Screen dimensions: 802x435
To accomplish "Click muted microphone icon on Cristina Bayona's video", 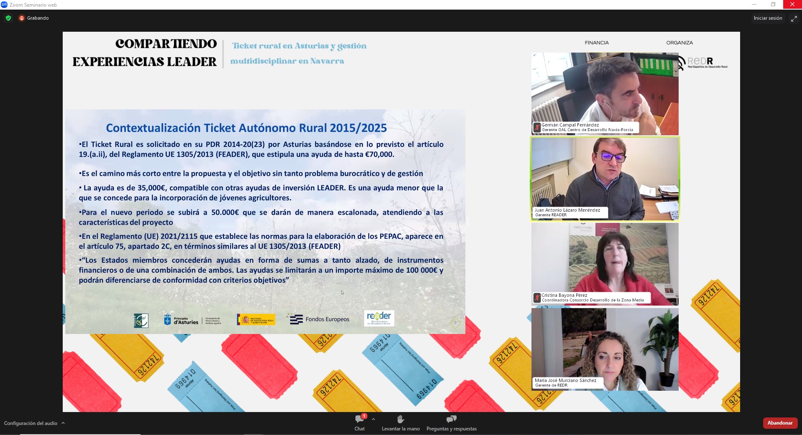I will (537, 298).
